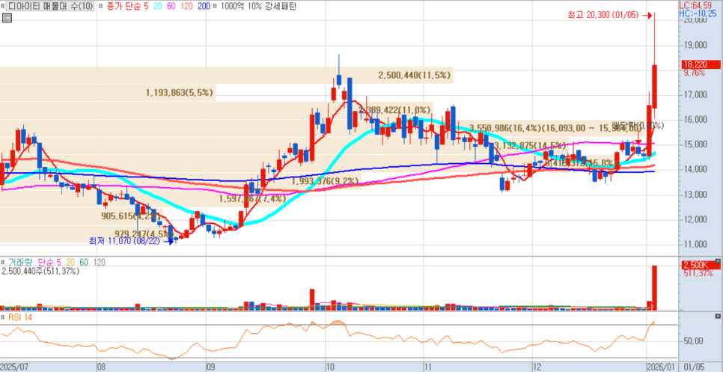Click the 1,193,863(5,5%) volume profile bar

tap(108, 93)
